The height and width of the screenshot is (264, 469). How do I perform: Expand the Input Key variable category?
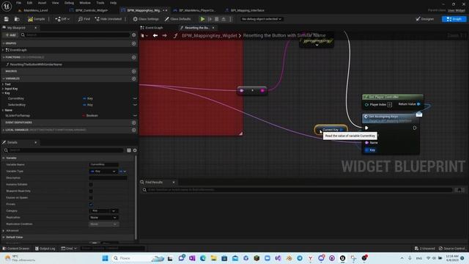3,89
